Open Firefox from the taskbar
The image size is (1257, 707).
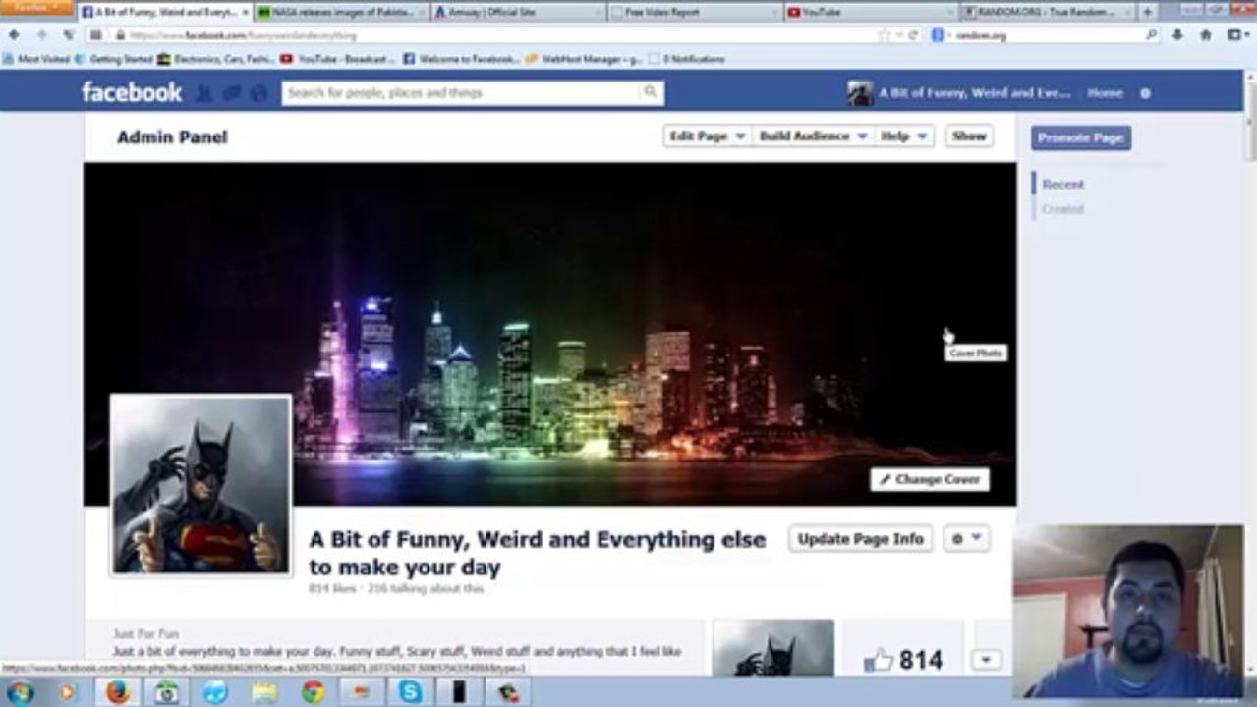tap(118, 692)
